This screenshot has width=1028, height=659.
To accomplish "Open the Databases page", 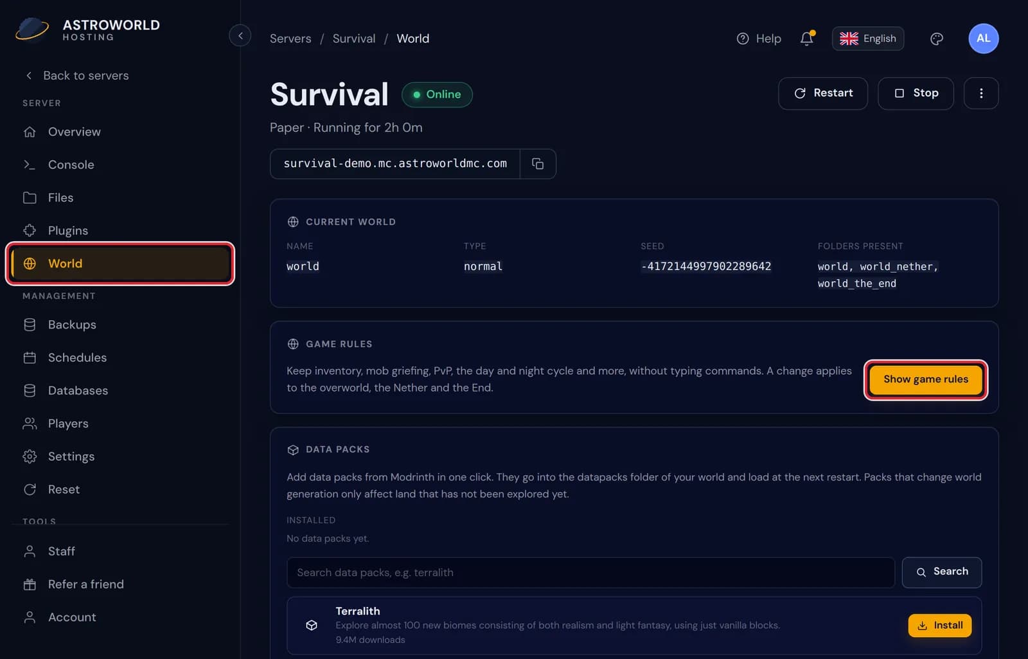I will [120, 390].
